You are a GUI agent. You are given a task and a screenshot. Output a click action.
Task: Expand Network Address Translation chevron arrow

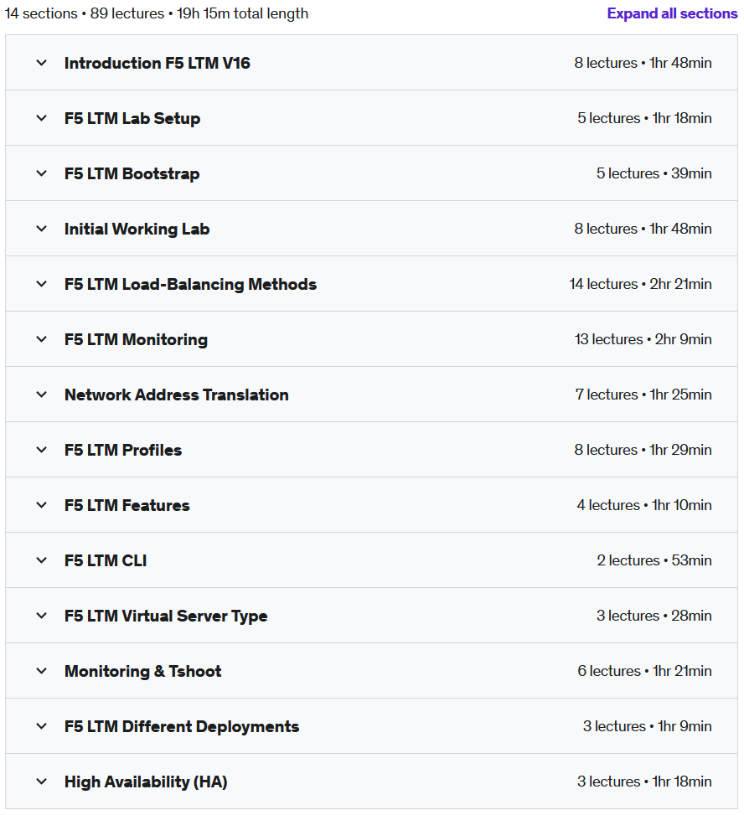[x=42, y=395]
